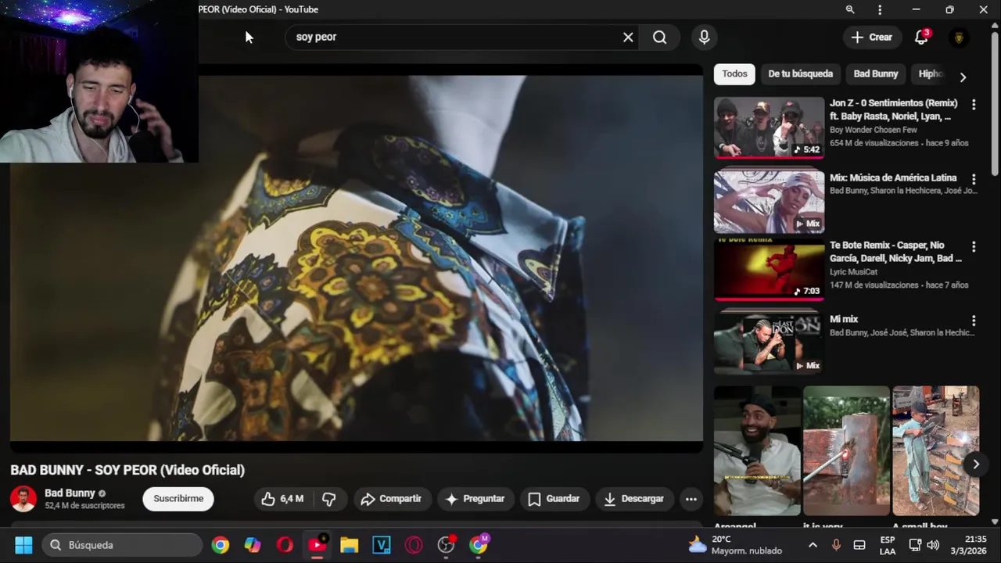Save the video with Guardar button
This screenshot has width=1001, height=563.
554,499
